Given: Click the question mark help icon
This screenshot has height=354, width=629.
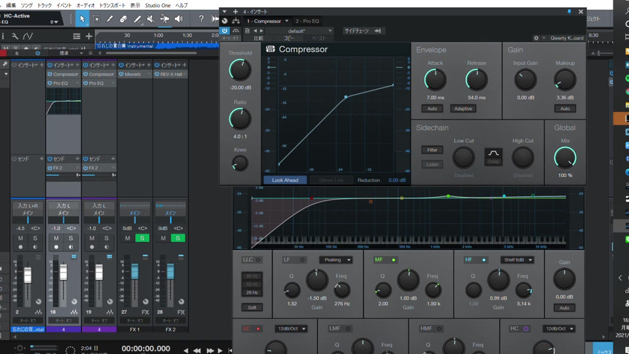Looking at the screenshot, I should tap(201, 19).
